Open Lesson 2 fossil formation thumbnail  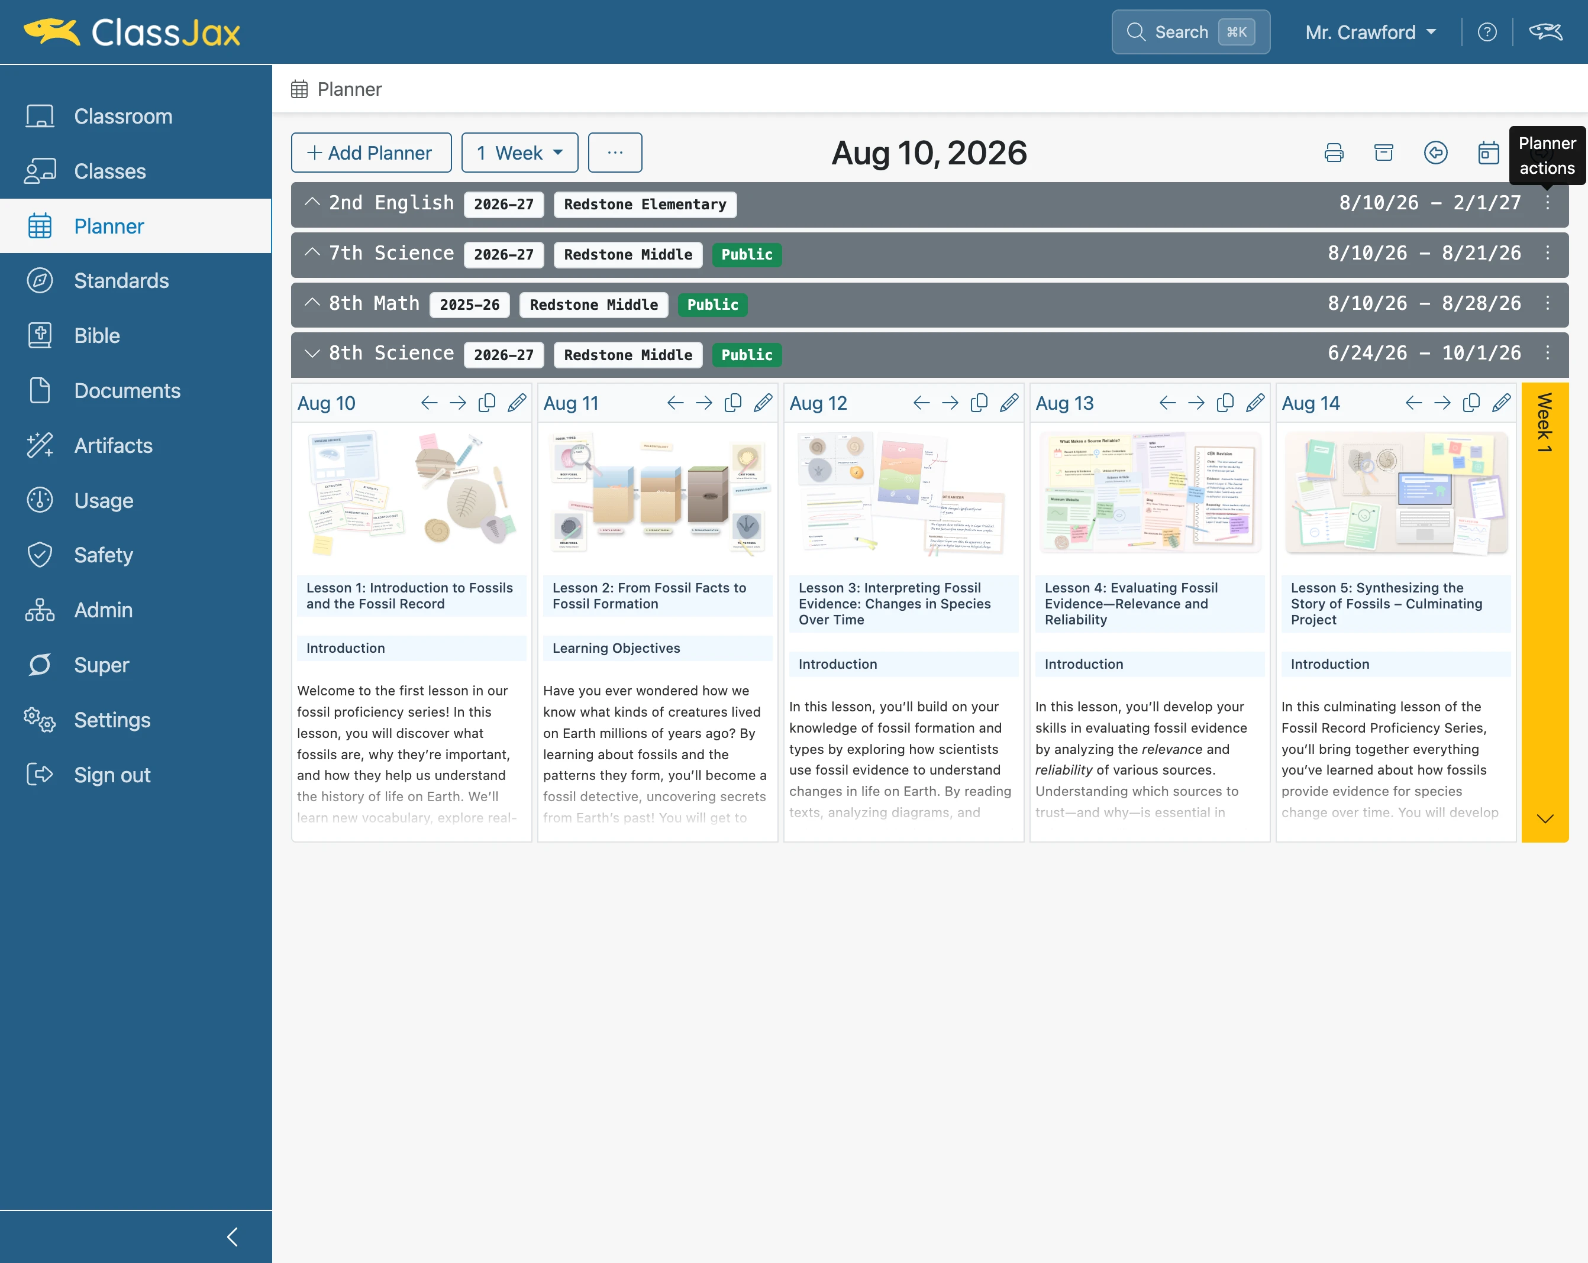(658, 493)
